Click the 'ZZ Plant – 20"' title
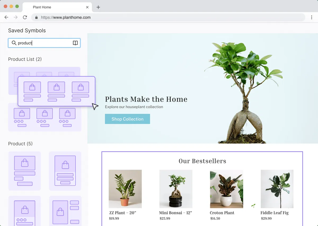The image size is (318, 226). click(123, 213)
